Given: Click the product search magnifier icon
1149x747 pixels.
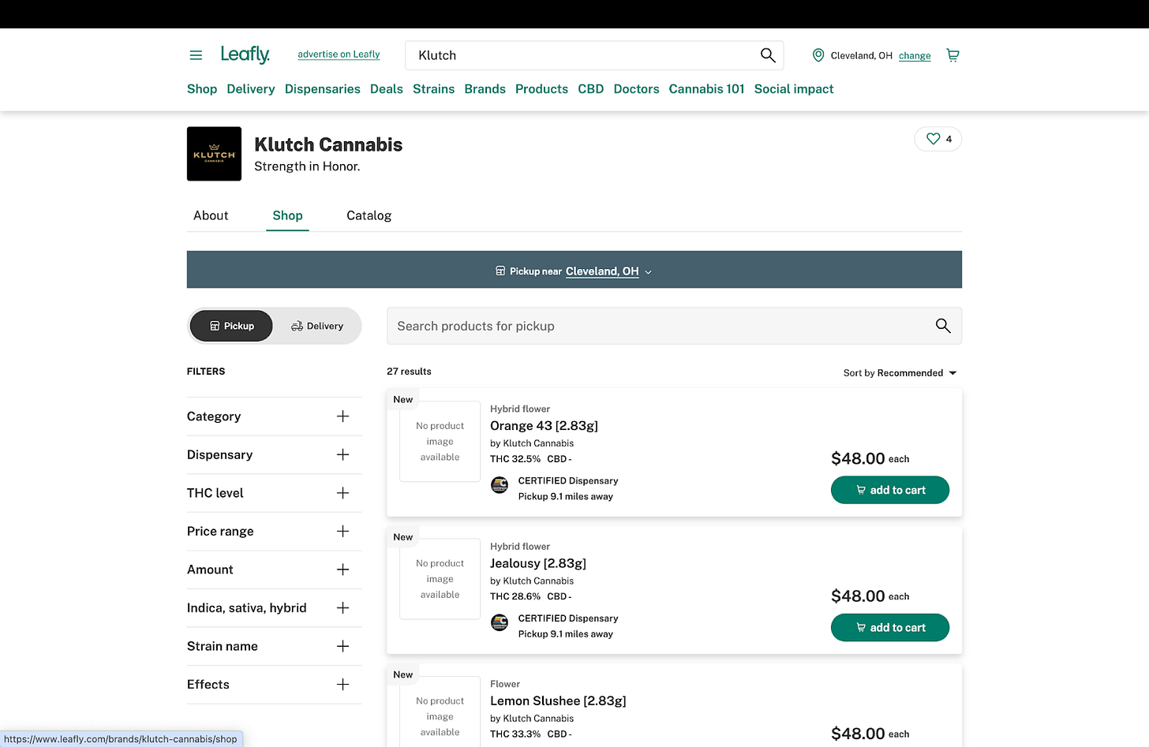Looking at the screenshot, I should 943,326.
